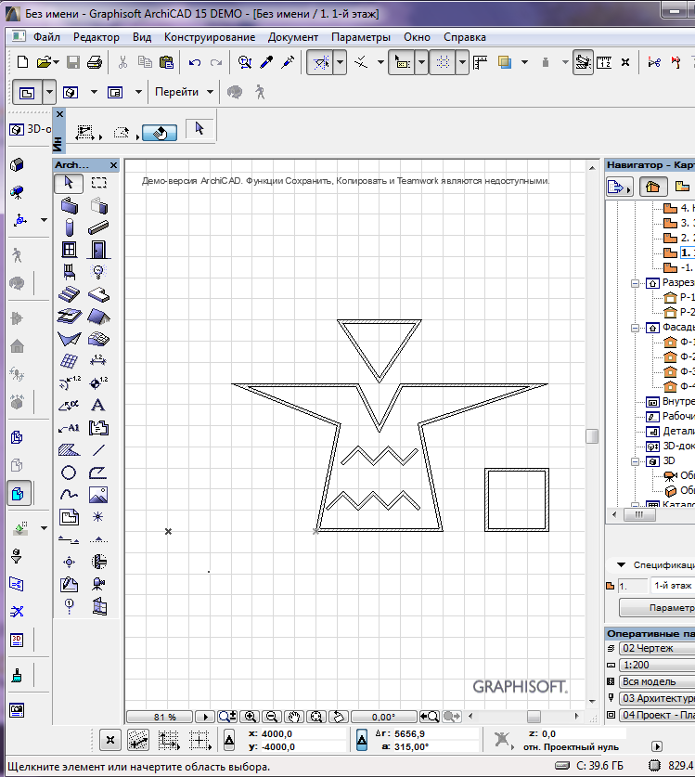This screenshot has height=777, width=695.
Task: Click the 0,00° orientation button
Action: coord(383,717)
